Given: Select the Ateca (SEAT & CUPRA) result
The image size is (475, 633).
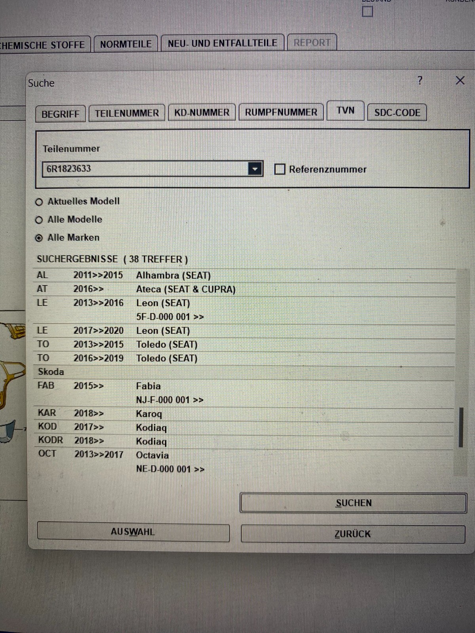Looking at the screenshot, I should pos(186,289).
